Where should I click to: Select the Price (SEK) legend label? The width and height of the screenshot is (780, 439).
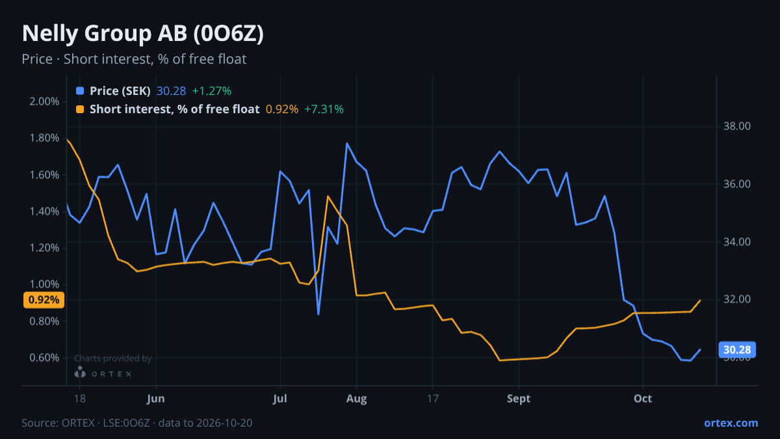[x=120, y=91]
